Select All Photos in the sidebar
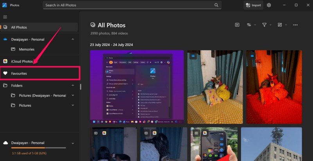 tap(19, 27)
